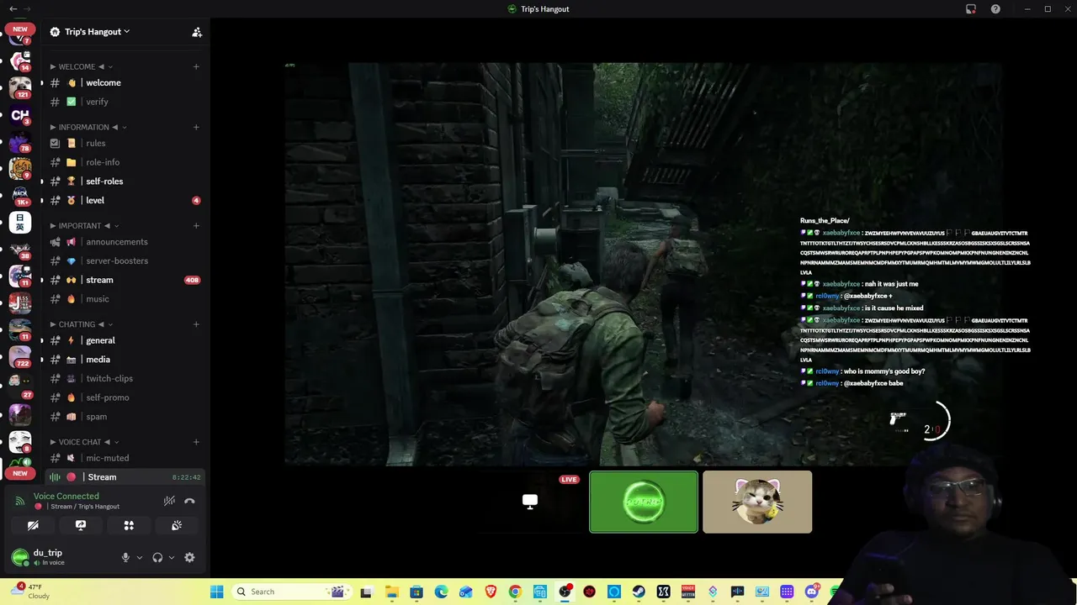
Task: Open File Explorer from the taskbar
Action: click(392, 592)
